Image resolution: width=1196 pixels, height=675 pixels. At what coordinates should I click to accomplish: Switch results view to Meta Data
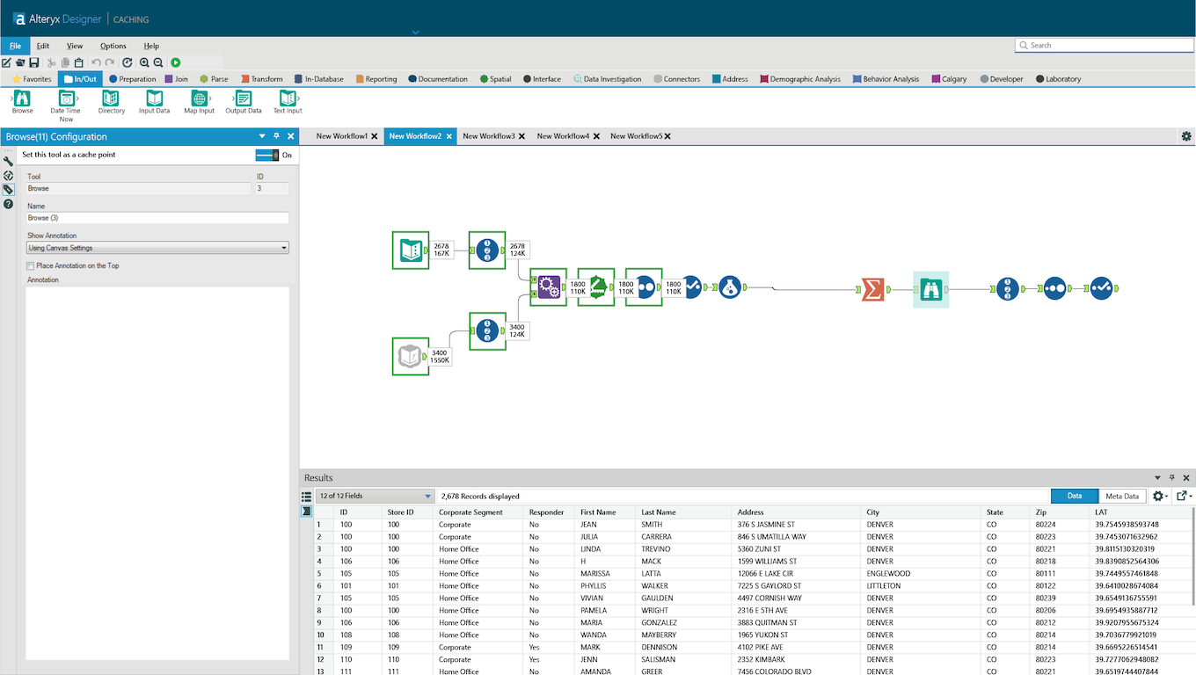point(1122,496)
